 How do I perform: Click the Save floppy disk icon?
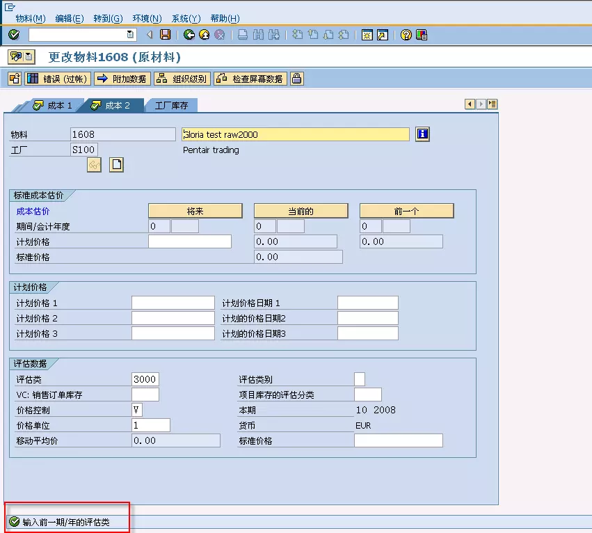coord(166,35)
